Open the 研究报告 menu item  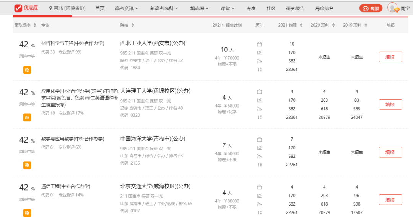click(295, 8)
